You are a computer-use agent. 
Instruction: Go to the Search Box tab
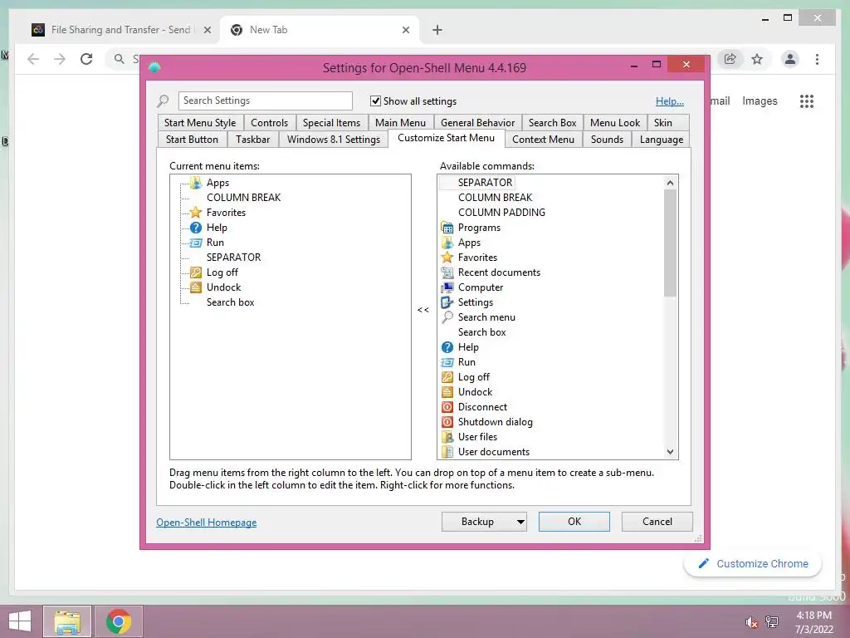pyautogui.click(x=552, y=123)
